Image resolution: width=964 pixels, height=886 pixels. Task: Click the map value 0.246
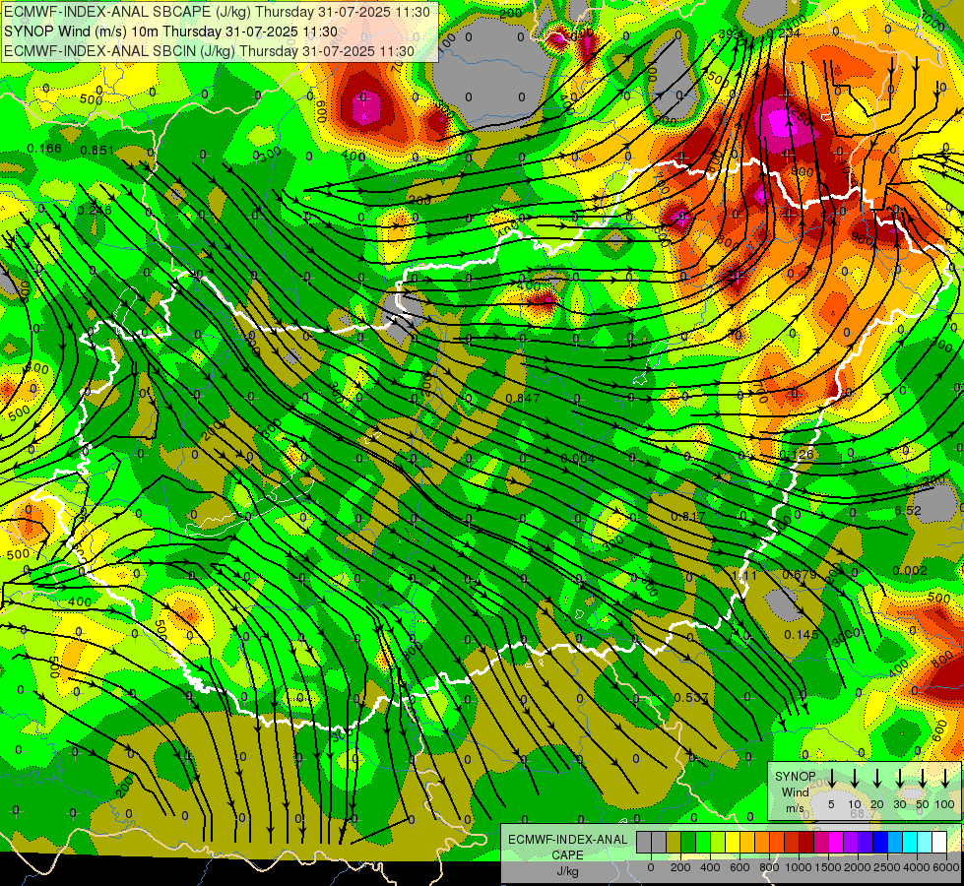[x=95, y=211]
